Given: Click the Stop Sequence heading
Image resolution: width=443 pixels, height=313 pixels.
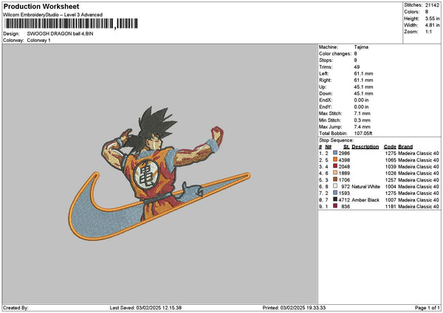Looking at the screenshot, I should (336, 140).
